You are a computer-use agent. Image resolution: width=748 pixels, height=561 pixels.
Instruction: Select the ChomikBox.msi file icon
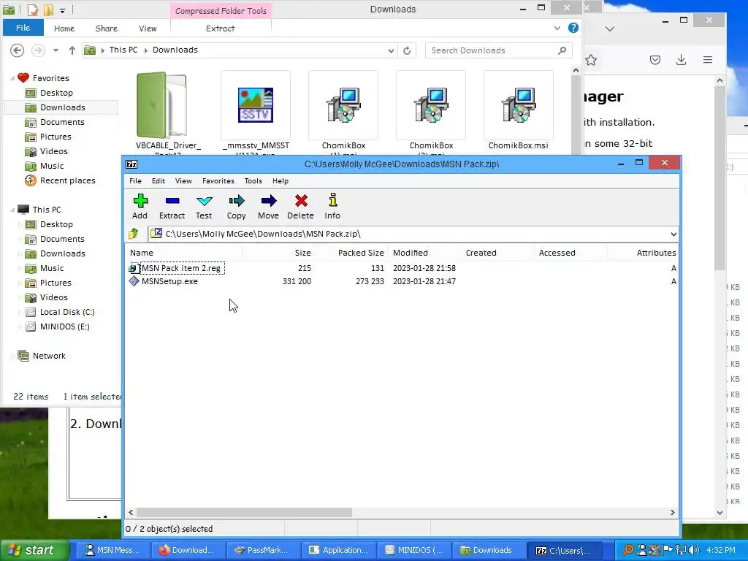[x=519, y=105]
